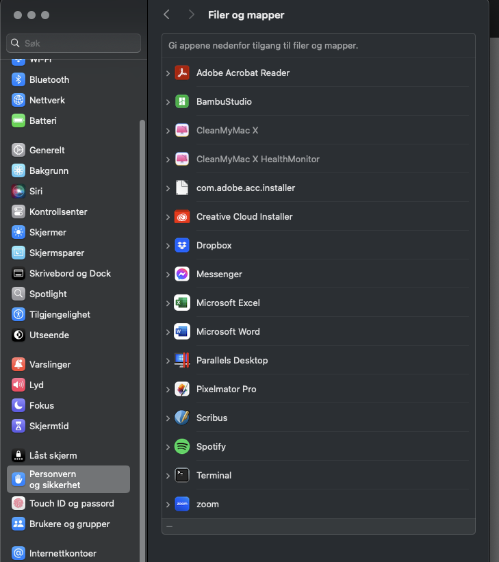Viewport: 499px width, 562px height.
Task: Click the Touch ID fingerprint icon
Action: pyautogui.click(x=18, y=503)
